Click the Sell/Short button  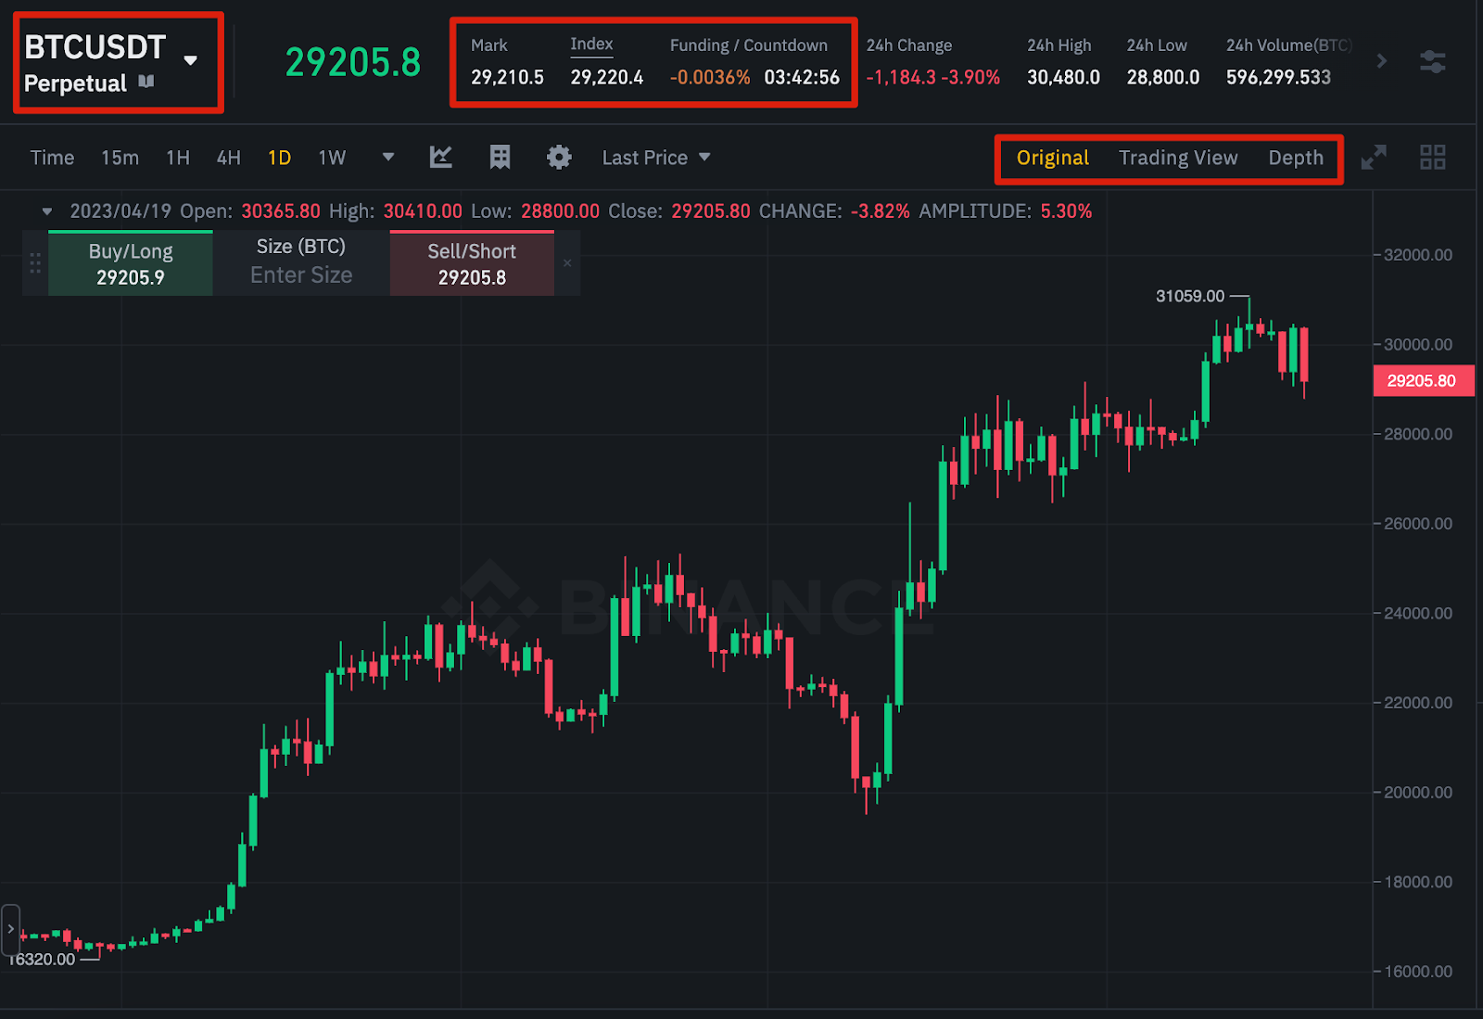tap(472, 264)
